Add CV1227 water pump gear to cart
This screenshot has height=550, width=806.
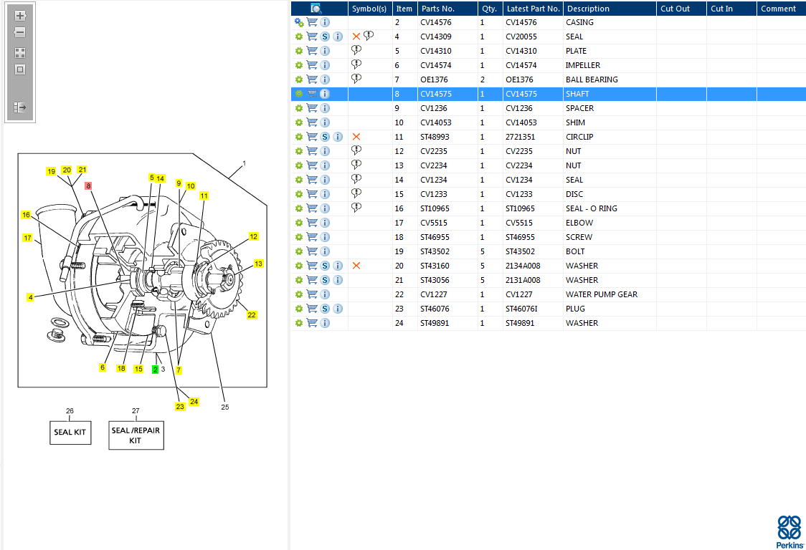pyautogui.click(x=312, y=294)
